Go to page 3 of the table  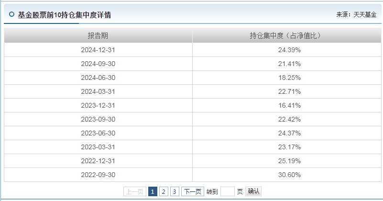pyautogui.click(x=175, y=191)
